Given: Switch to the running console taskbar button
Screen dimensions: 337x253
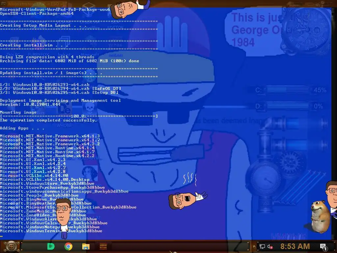Looking at the screenshot, I should [103, 246].
